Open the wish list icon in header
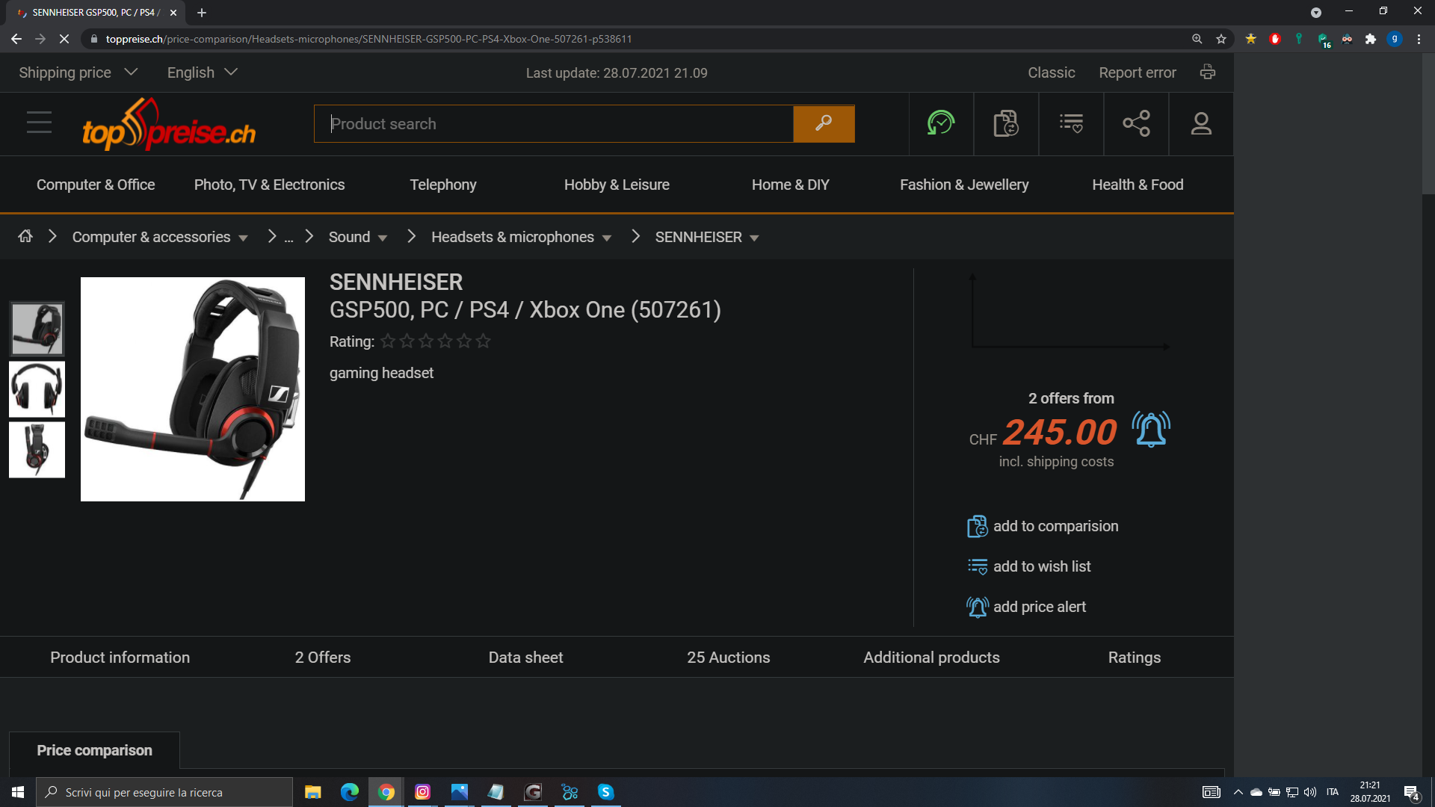The height and width of the screenshot is (807, 1435). (x=1070, y=123)
